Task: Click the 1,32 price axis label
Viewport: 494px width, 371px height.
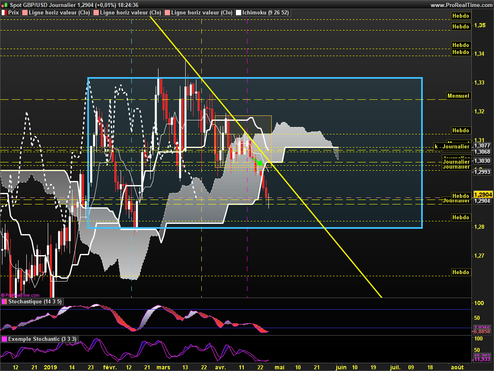Action: point(478,112)
